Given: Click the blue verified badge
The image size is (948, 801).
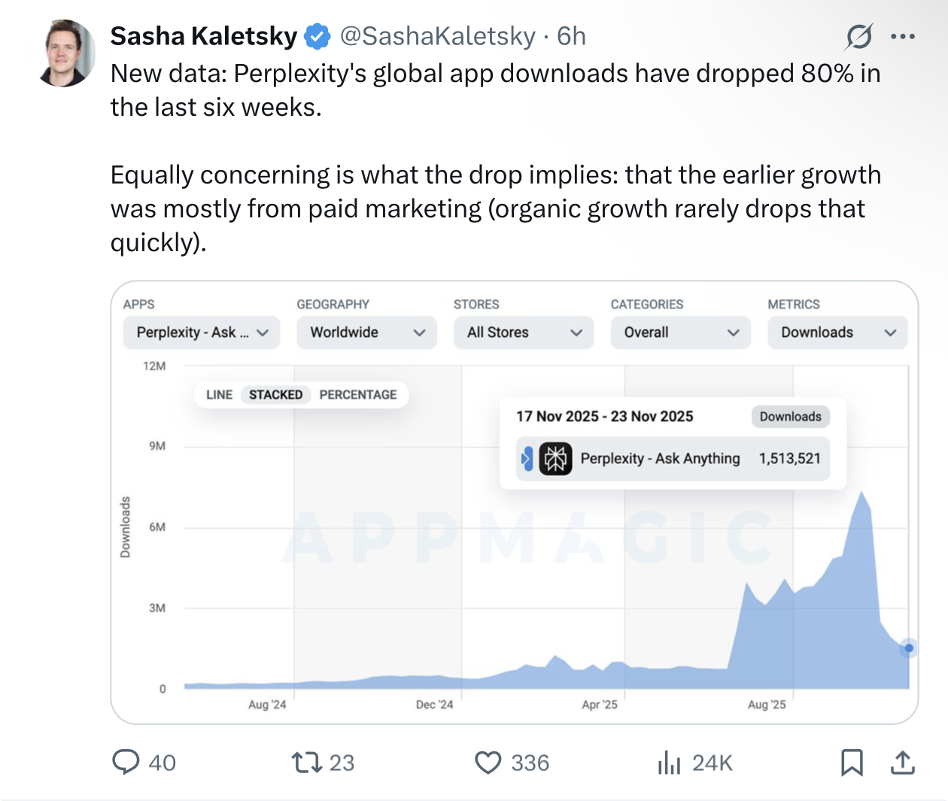Looking at the screenshot, I should tap(318, 36).
